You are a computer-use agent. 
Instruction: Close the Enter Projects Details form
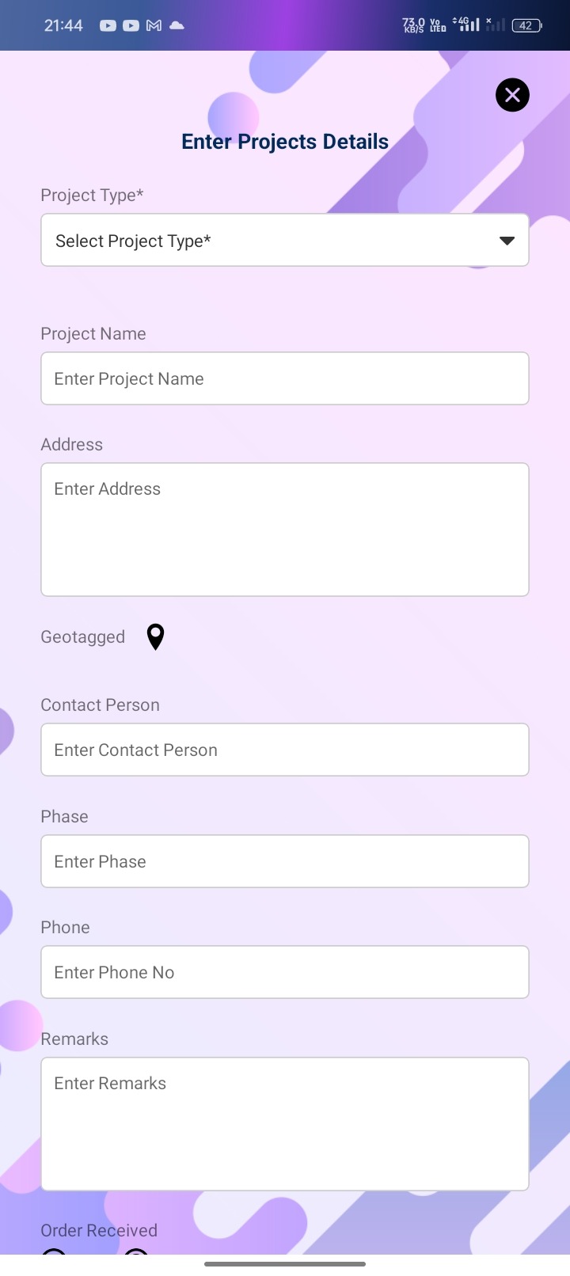[x=512, y=95]
